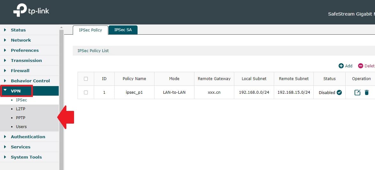This screenshot has width=375, height=170.
Task: Expand the Status menu section
Action: 18,30
